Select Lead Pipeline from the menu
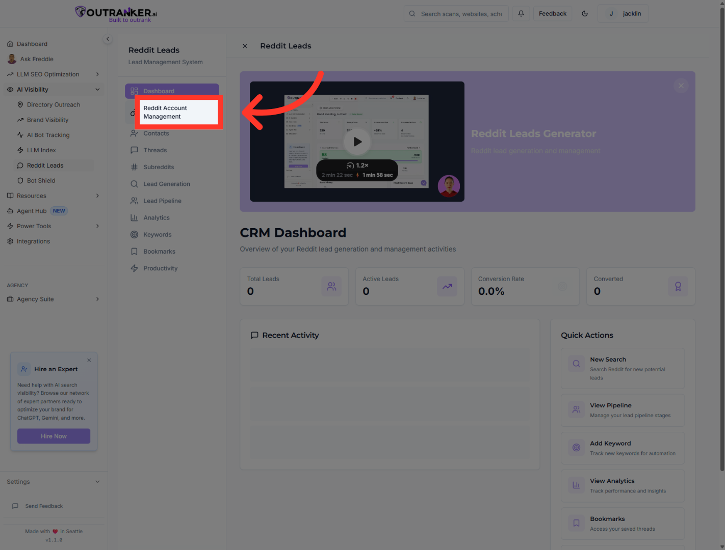This screenshot has width=725, height=550. (161, 201)
